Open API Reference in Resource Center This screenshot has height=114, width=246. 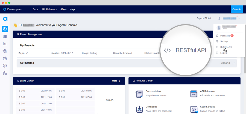207,91
